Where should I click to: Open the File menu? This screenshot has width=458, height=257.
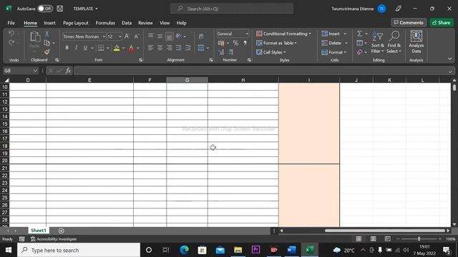[x=11, y=23]
